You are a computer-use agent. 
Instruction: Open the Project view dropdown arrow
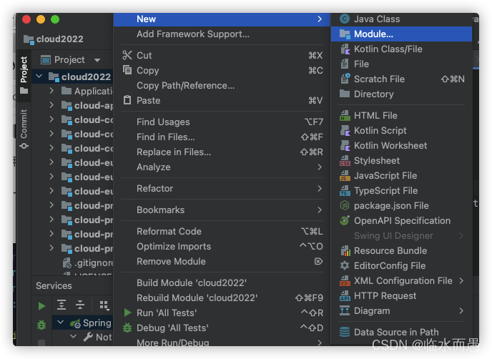[x=97, y=60]
